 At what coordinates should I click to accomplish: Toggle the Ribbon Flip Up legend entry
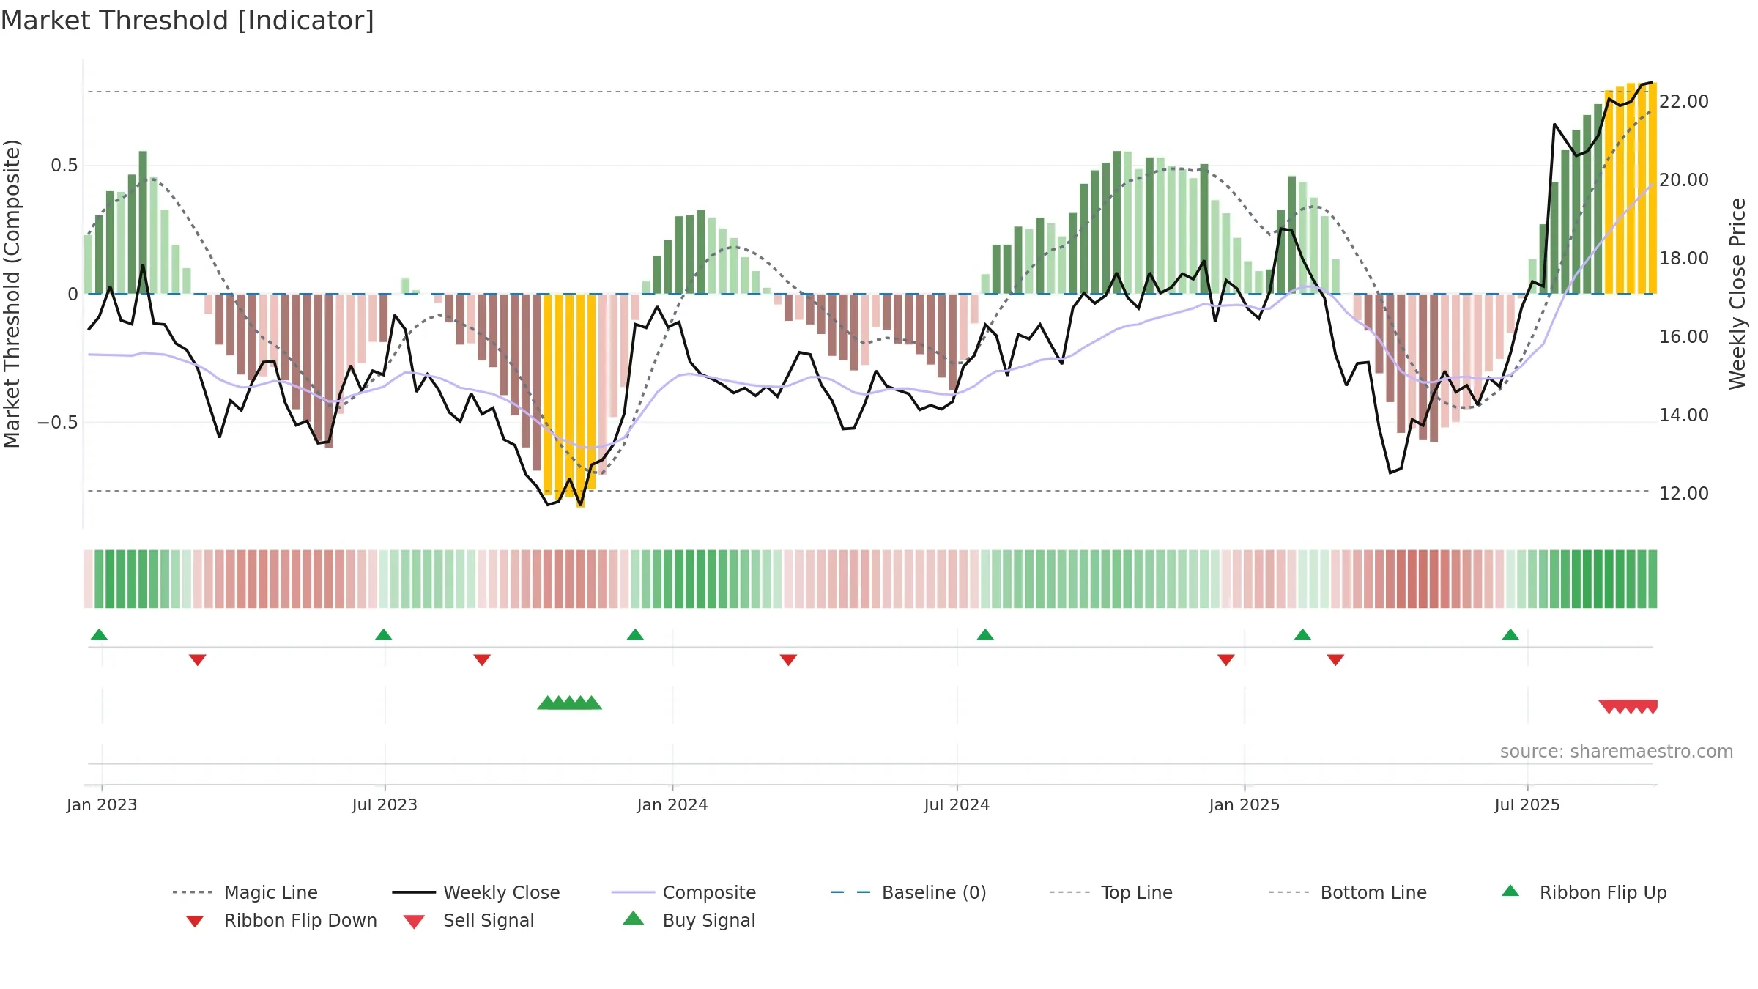pos(1584,892)
